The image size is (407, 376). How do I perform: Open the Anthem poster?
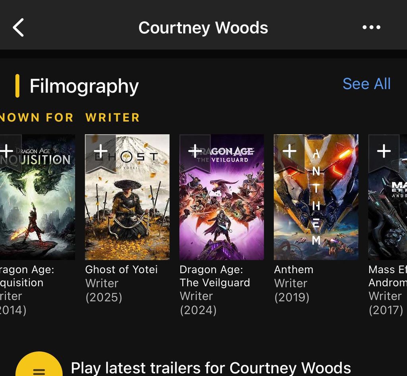[x=316, y=197]
